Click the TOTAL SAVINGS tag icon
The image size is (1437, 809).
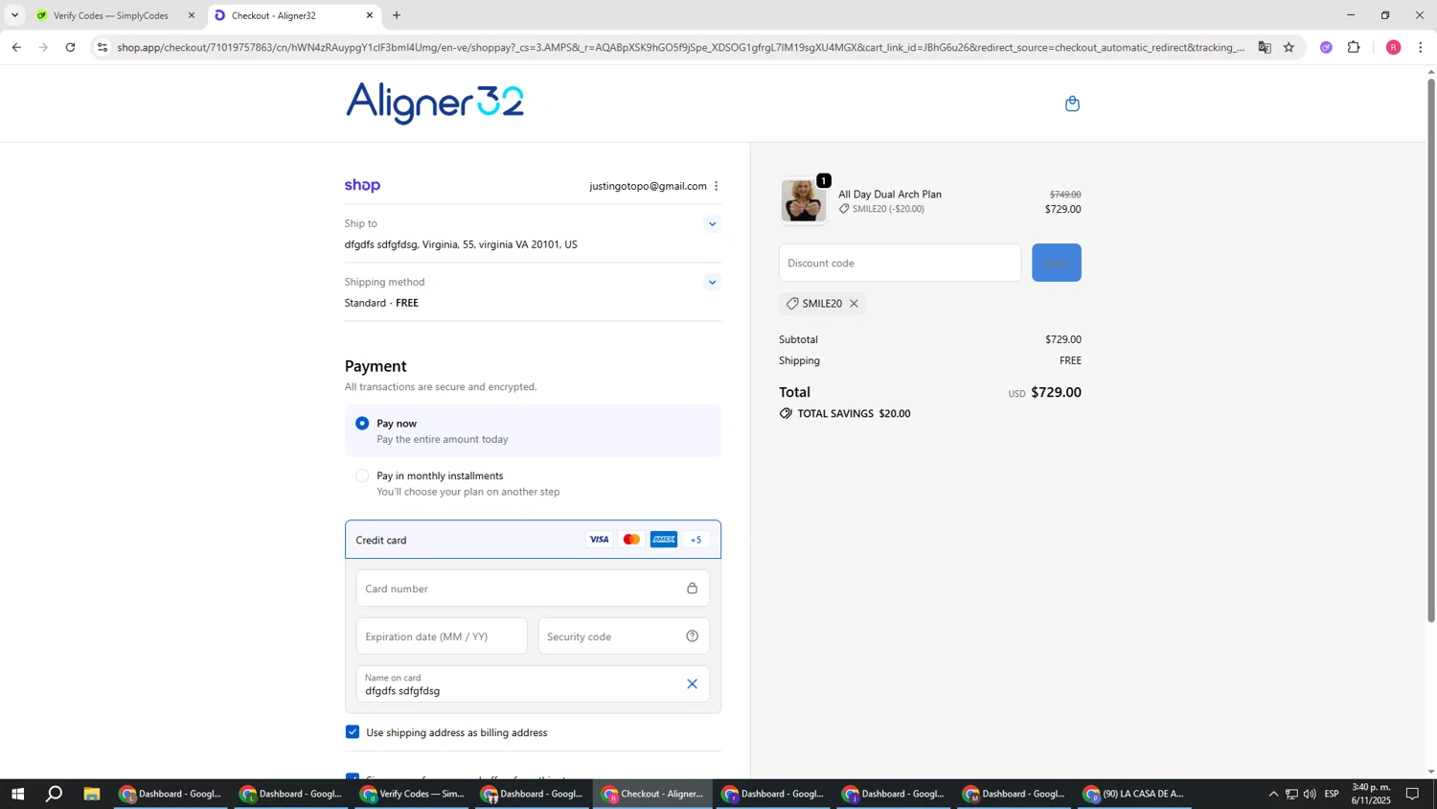(786, 414)
